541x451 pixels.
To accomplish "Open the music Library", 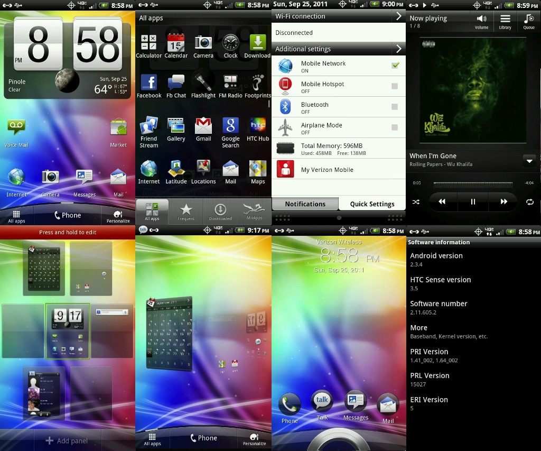I will [x=505, y=22].
